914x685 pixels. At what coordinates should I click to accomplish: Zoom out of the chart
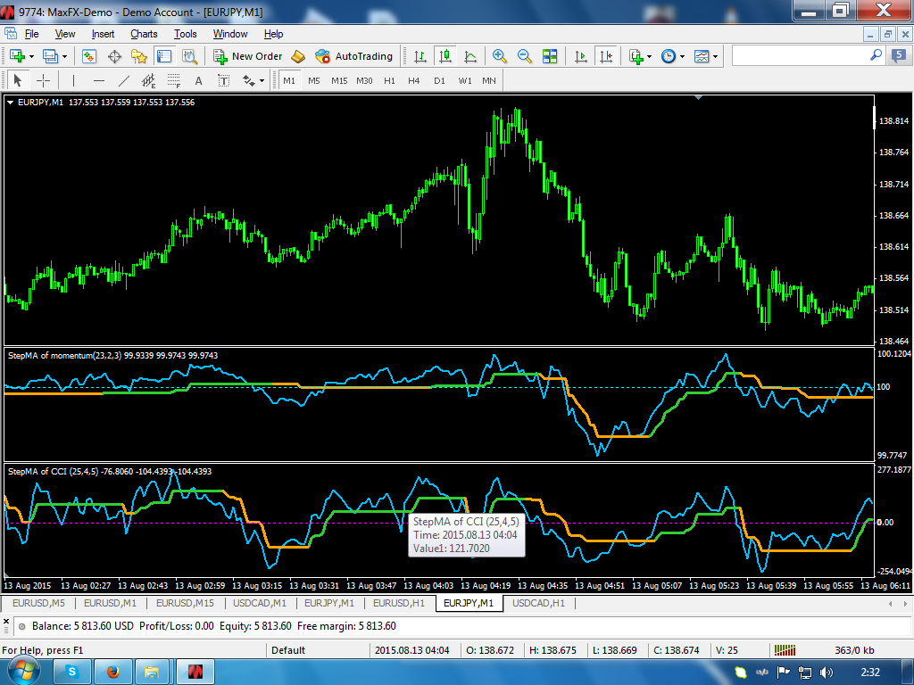(525, 56)
